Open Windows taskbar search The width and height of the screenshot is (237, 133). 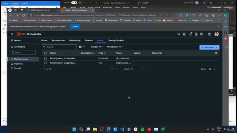click(x=81, y=129)
